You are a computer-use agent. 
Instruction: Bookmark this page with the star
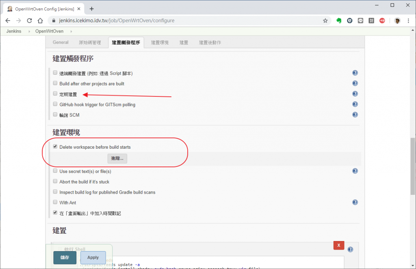(325, 21)
